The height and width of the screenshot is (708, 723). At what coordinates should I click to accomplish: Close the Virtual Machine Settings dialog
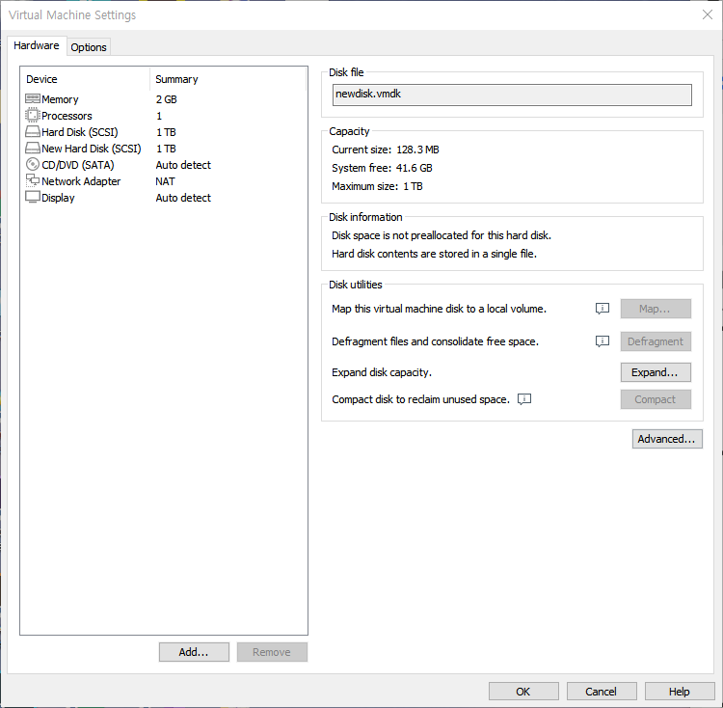(x=708, y=14)
